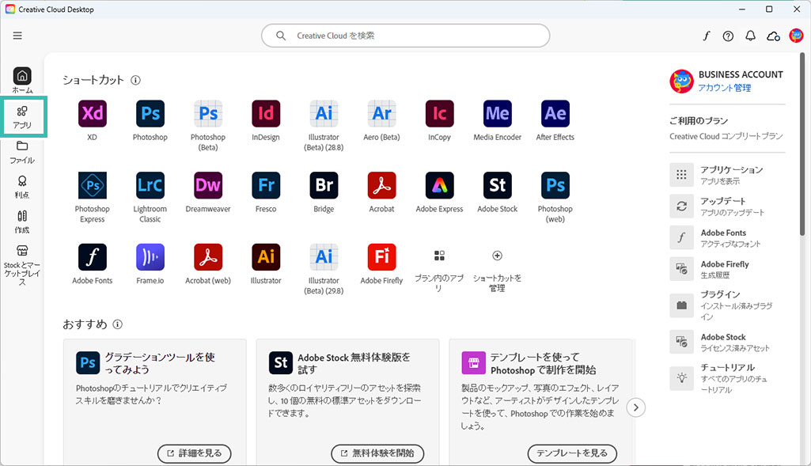Viewport: 811px width, 466px height.
Task: Advance recommendations with next arrow
Action: (635, 407)
